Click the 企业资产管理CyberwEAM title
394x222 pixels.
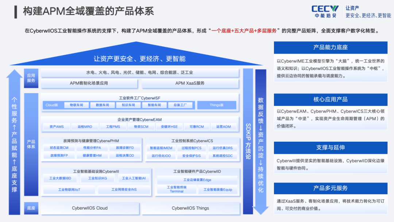pos(139,120)
